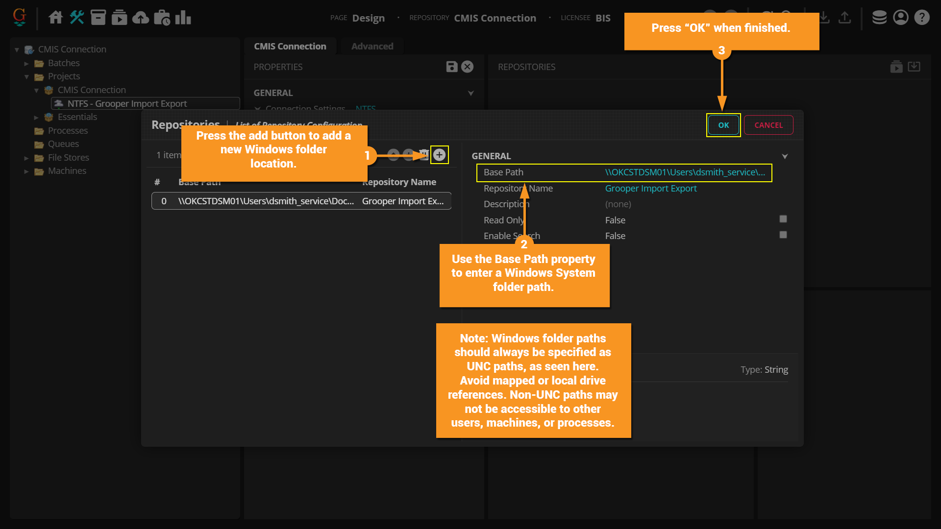Toggle the Enable Search checkbox
This screenshot has height=529, width=941.
coord(783,235)
